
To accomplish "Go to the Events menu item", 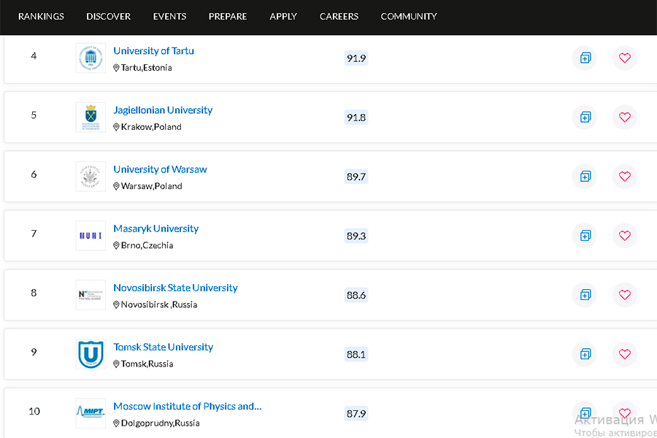I will (x=169, y=16).
